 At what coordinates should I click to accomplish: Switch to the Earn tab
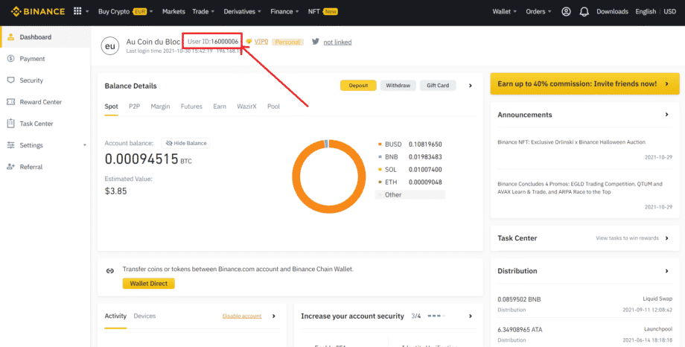(220, 106)
